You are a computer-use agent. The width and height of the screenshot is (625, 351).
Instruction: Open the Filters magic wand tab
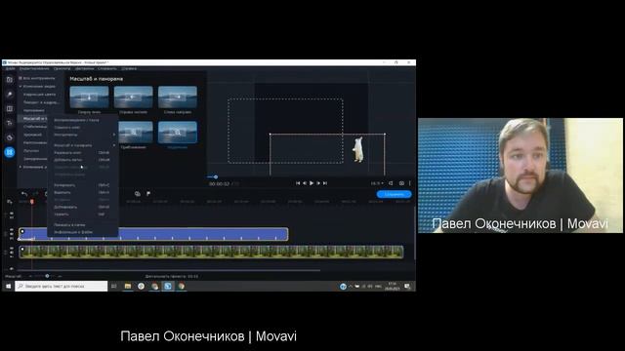pos(10,95)
